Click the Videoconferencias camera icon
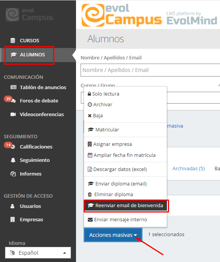 [13, 115]
